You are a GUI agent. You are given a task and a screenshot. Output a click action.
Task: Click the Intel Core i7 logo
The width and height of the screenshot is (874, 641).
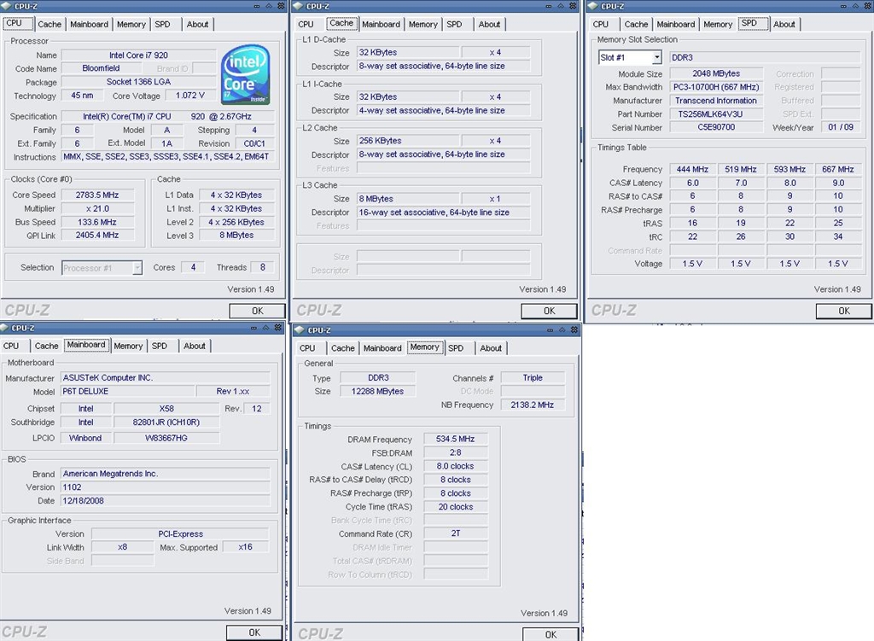245,75
